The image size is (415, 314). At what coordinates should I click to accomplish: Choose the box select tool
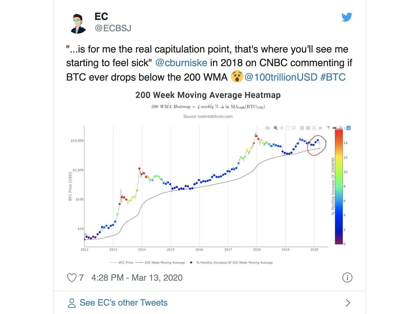(288, 128)
